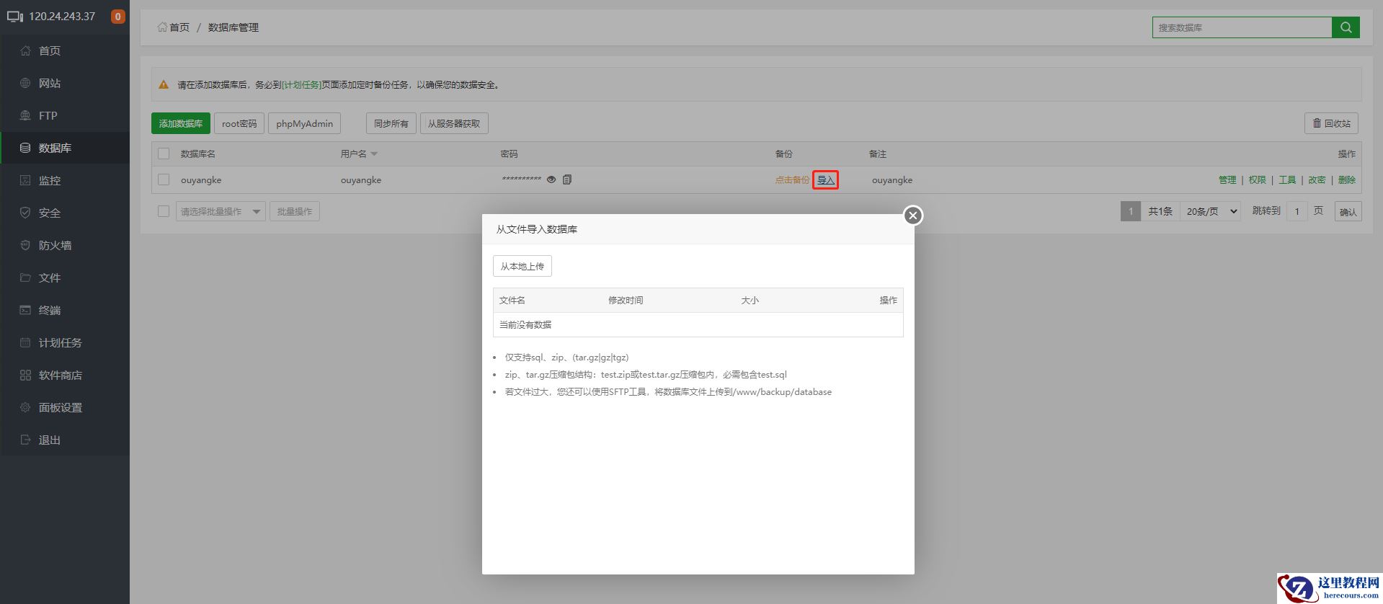
Task: Open the orange notification count badge
Action: (x=118, y=17)
